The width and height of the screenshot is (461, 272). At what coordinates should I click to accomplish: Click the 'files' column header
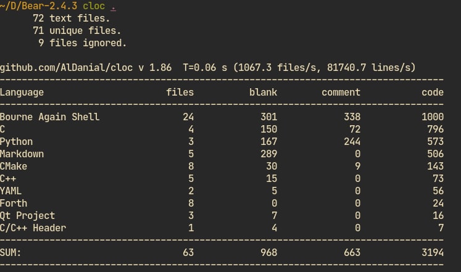tap(180, 93)
